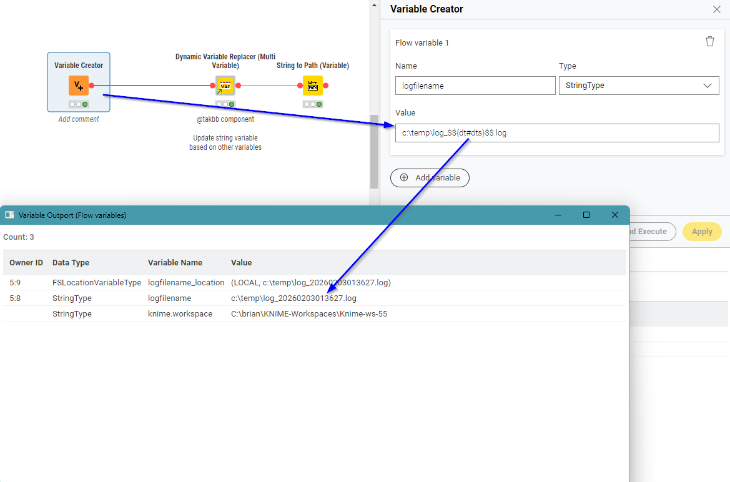Click the Variable Creator red output port
The image size is (730, 482).
[92, 86]
